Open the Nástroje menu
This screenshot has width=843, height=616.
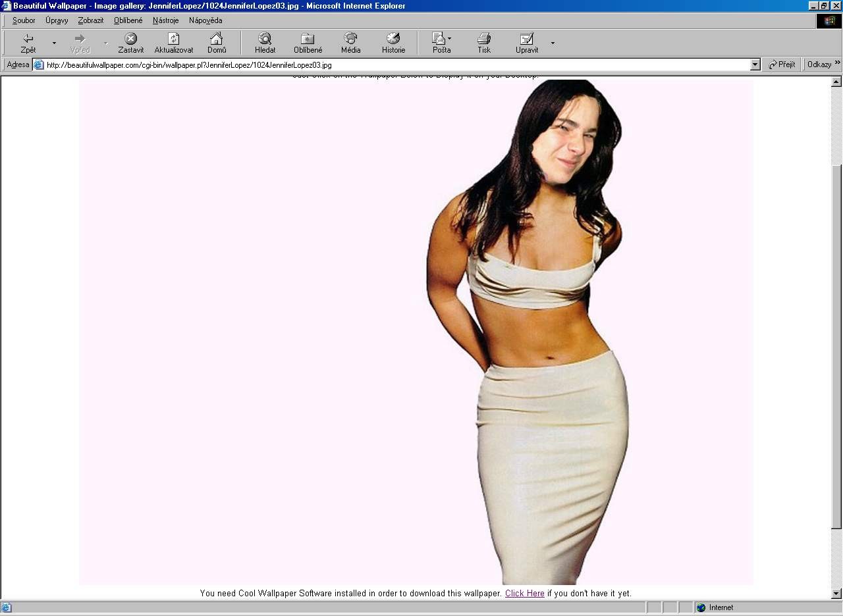tap(166, 20)
